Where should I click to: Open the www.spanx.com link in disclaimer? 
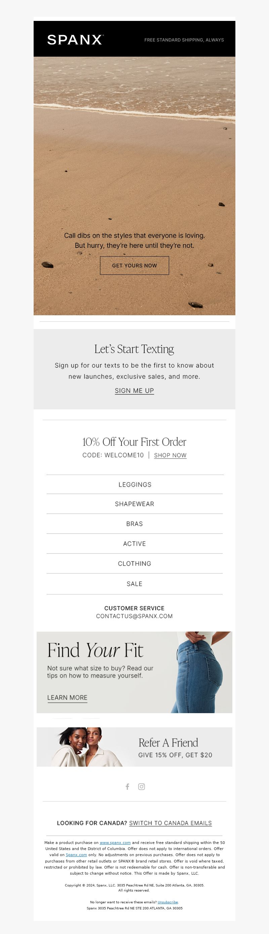(115, 843)
